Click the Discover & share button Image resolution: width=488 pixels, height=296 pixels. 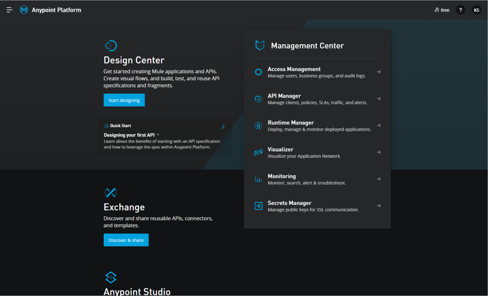click(126, 240)
